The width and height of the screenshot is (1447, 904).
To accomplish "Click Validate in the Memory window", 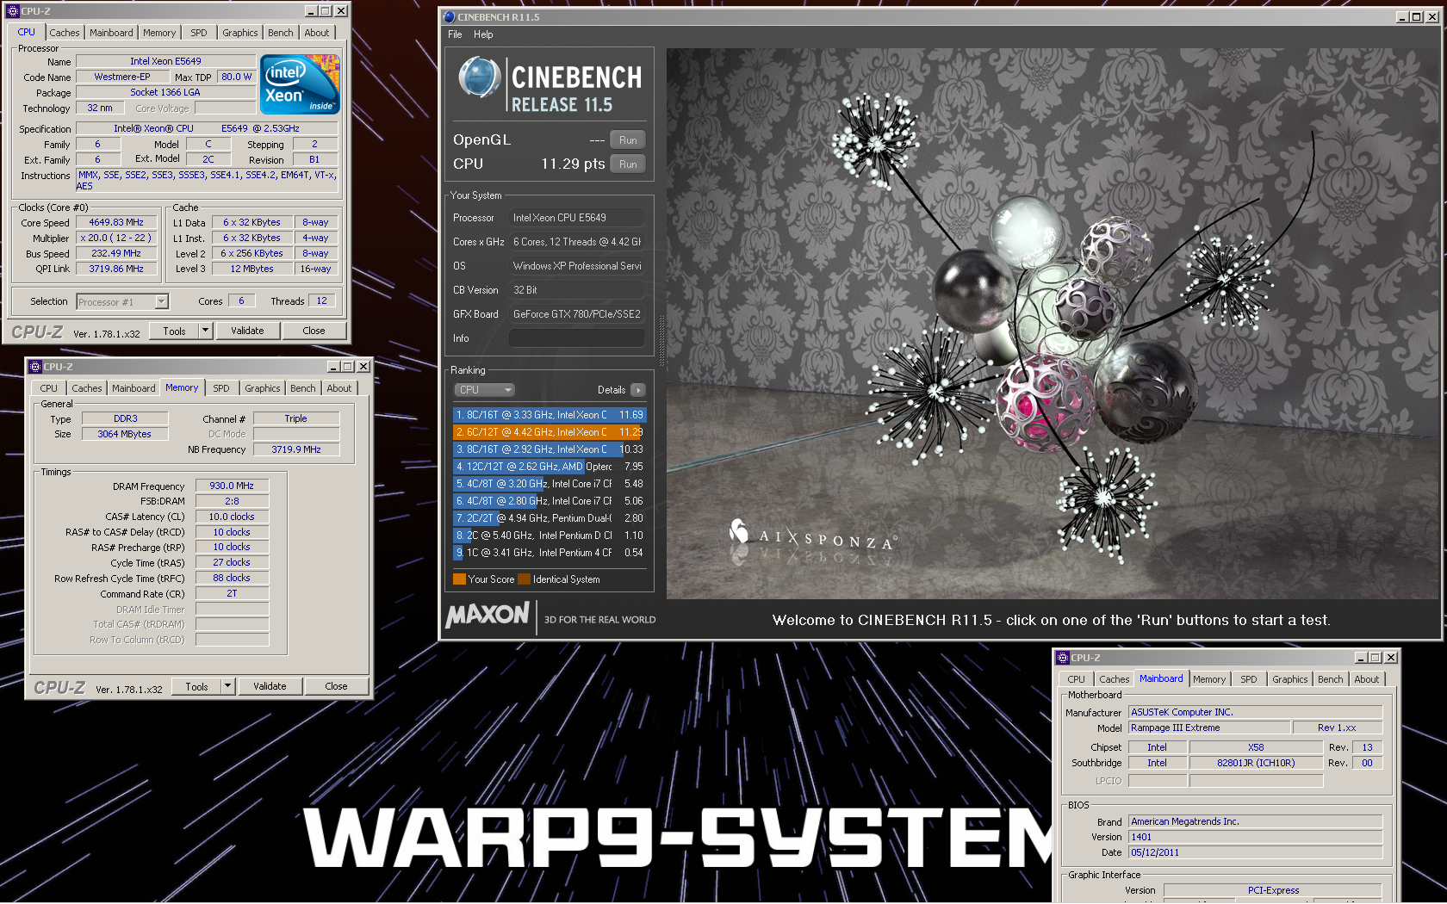I will coord(270,686).
